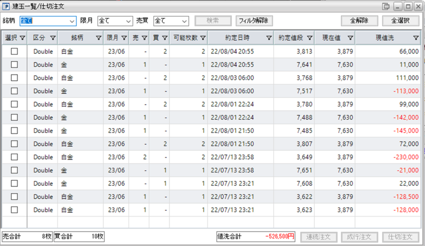Open the filter icon on 選択 column
Image resolution: width=425 pixels, height=246 pixels.
click(x=22, y=38)
